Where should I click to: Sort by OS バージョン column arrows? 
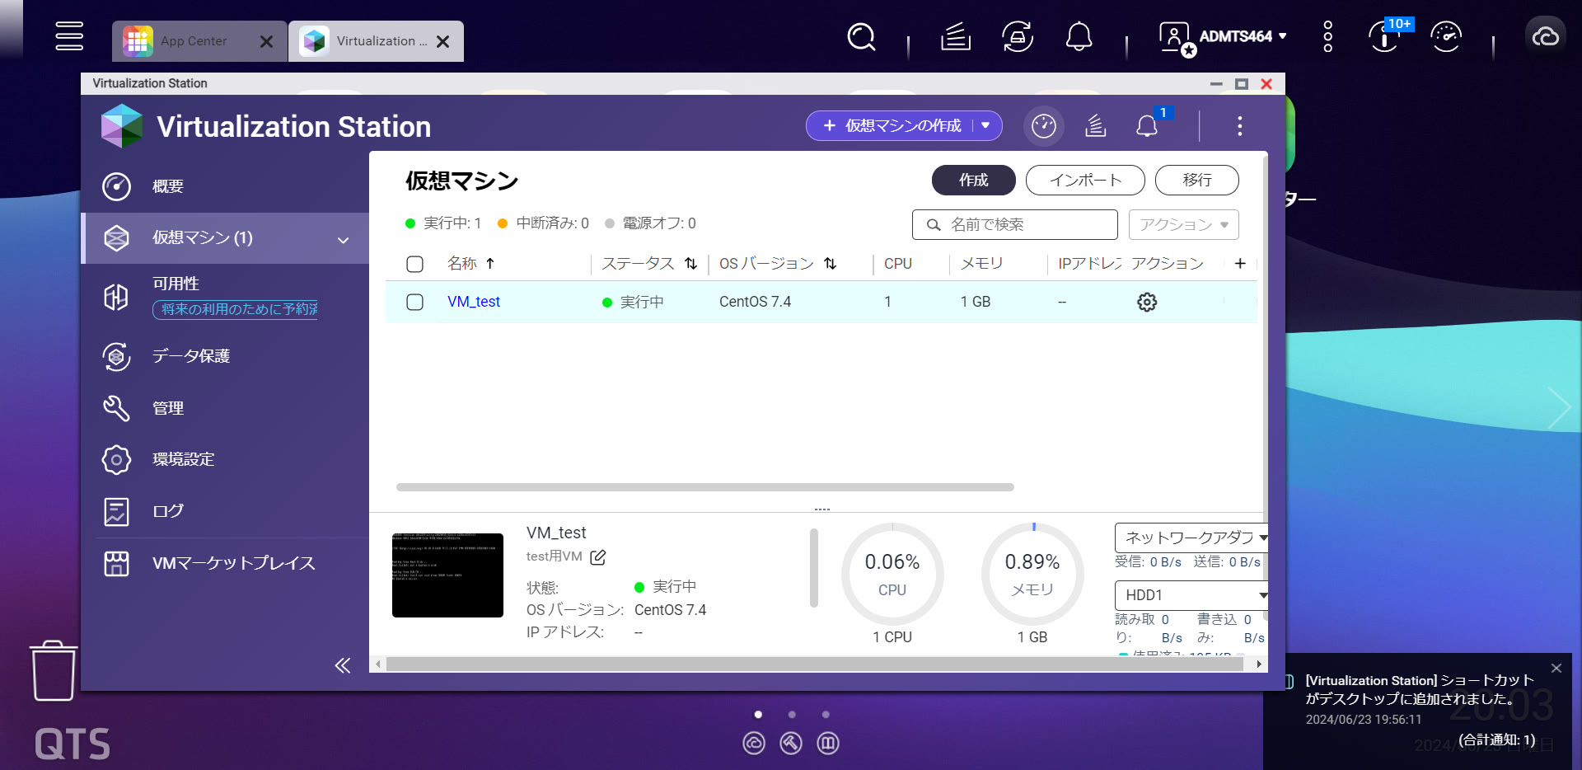[x=831, y=263]
